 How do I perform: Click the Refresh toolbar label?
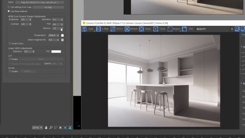[134, 29]
